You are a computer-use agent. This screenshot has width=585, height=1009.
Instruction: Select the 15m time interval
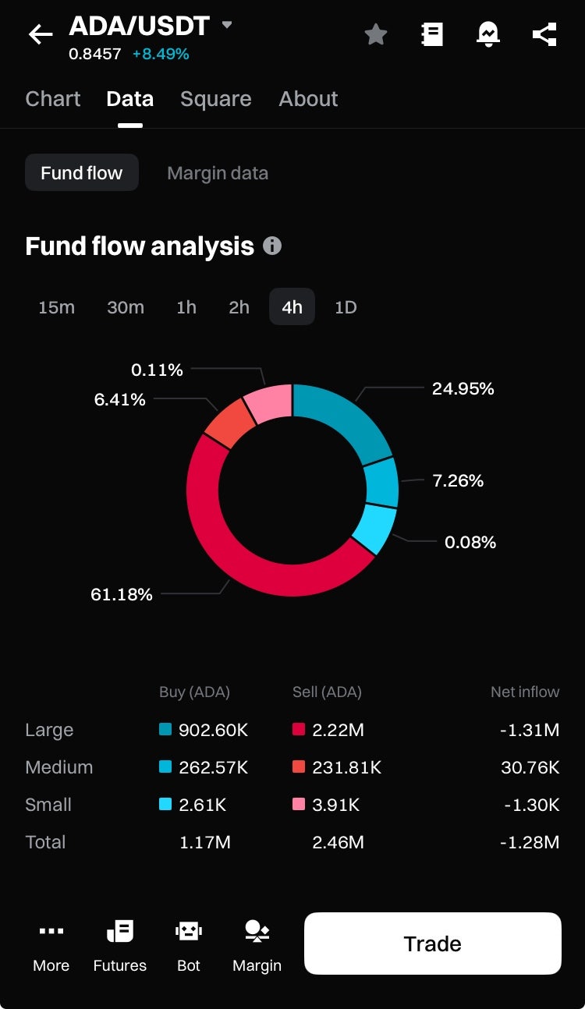tap(56, 307)
